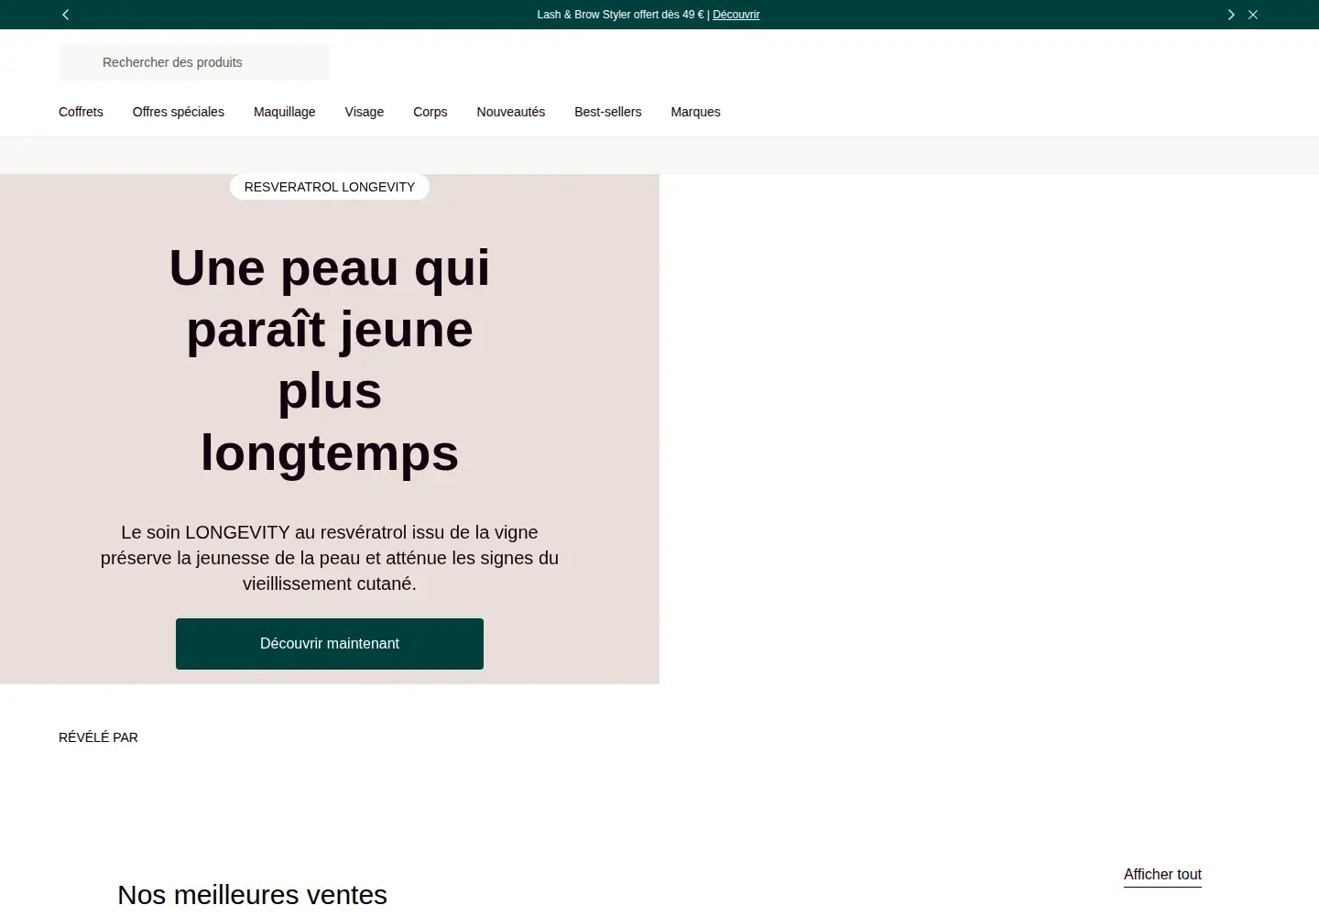Click the LONGEVITY resvératrol description paragraph
Screen dimensions: 1319x916
click(x=330, y=558)
